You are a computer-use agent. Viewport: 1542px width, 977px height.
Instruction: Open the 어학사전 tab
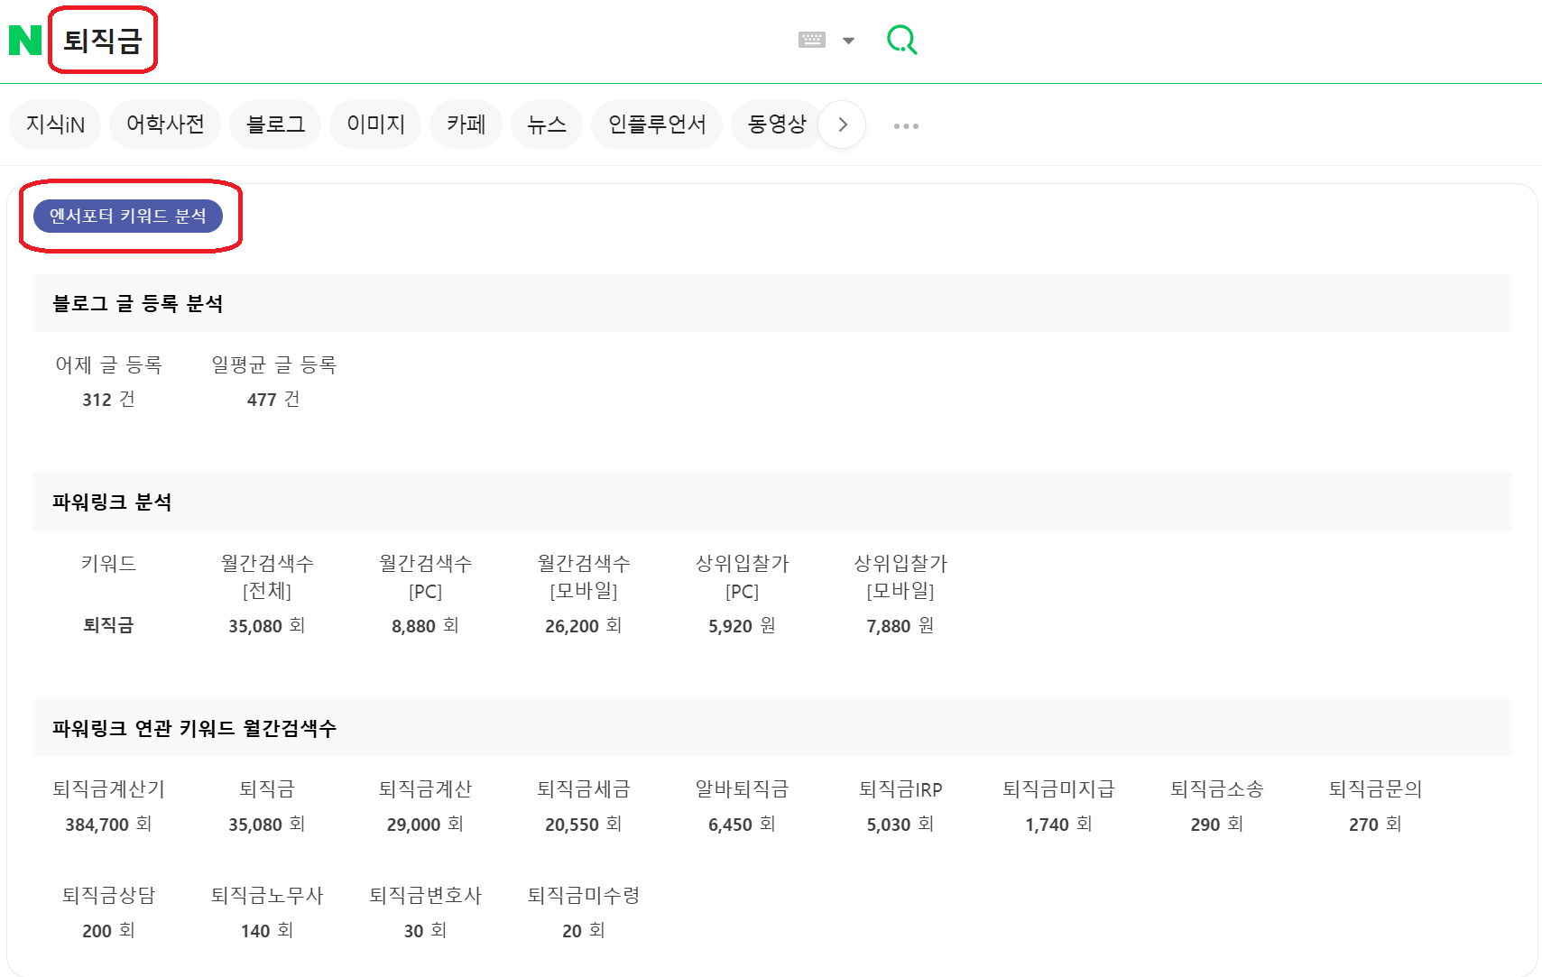pos(165,124)
